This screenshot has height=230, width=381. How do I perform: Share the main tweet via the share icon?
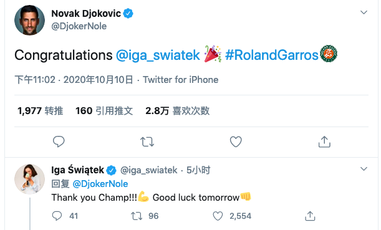coord(324,141)
